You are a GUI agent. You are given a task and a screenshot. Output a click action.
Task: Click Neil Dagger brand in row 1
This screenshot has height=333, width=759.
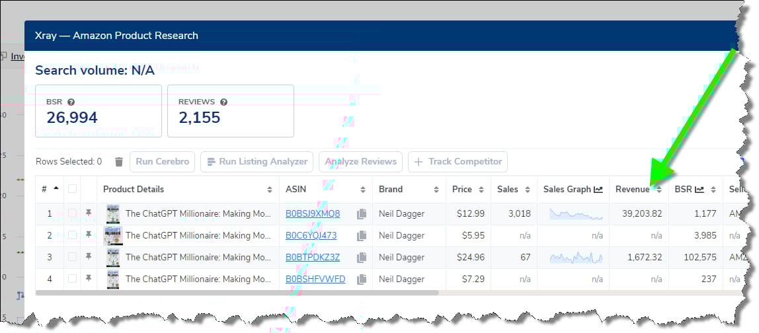(x=401, y=213)
